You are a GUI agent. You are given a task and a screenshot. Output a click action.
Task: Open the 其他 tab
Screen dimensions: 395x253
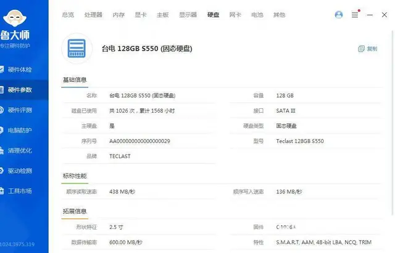pyautogui.click(x=279, y=15)
